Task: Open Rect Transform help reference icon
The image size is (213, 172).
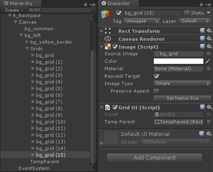Action: click(x=202, y=31)
